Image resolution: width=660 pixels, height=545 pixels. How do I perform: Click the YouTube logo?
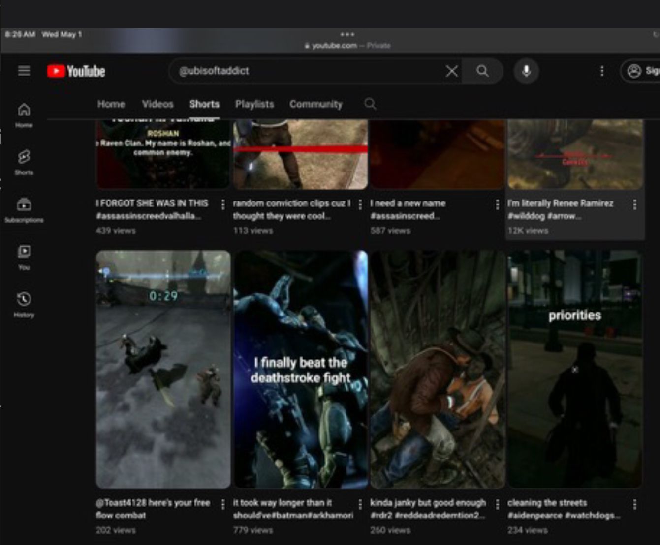pyautogui.click(x=76, y=71)
